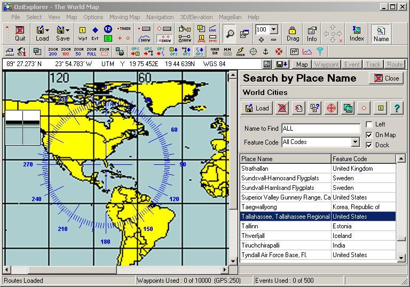The width and height of the screenshot is (410, 287).
Task: Click the Index map icon
Action: pos(357,33)
